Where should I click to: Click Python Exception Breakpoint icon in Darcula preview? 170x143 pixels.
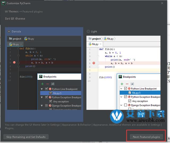pos(50,97)
